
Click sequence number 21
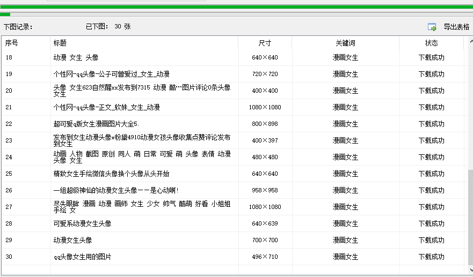[9, 107]
